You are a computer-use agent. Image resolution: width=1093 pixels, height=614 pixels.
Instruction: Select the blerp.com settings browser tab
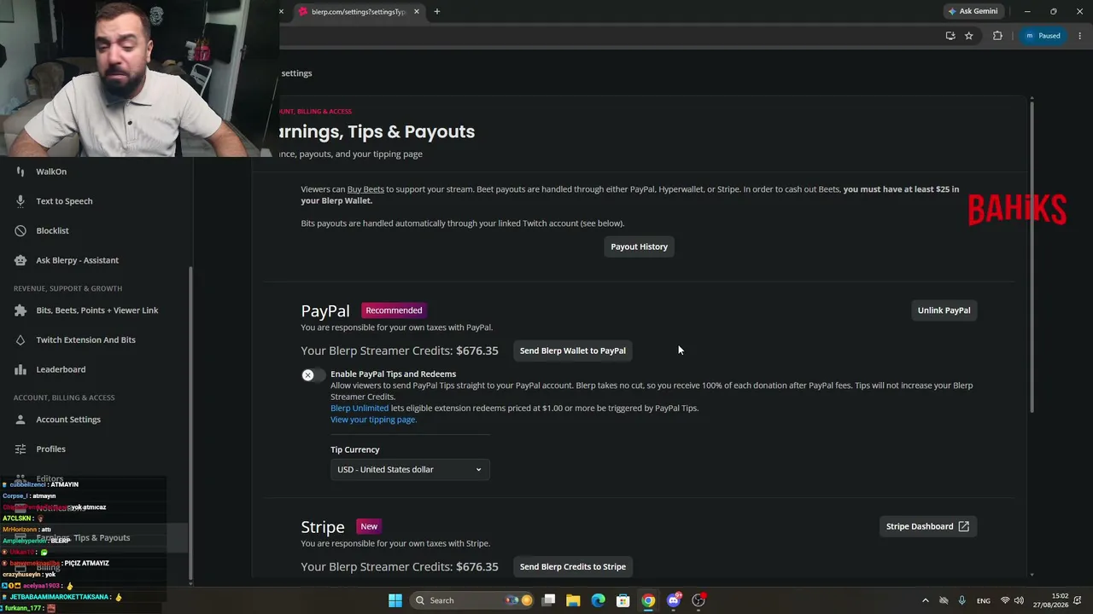coord(358,12)
